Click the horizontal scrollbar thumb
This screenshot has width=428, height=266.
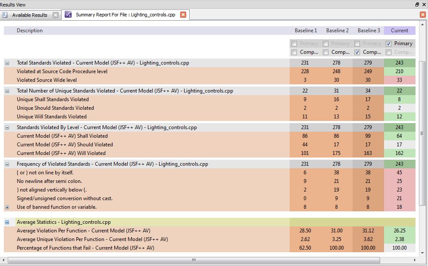(x=194, y=260)
